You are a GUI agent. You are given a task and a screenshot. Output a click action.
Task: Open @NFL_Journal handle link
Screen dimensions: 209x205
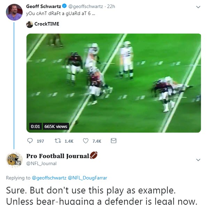[x=41, y=163]
